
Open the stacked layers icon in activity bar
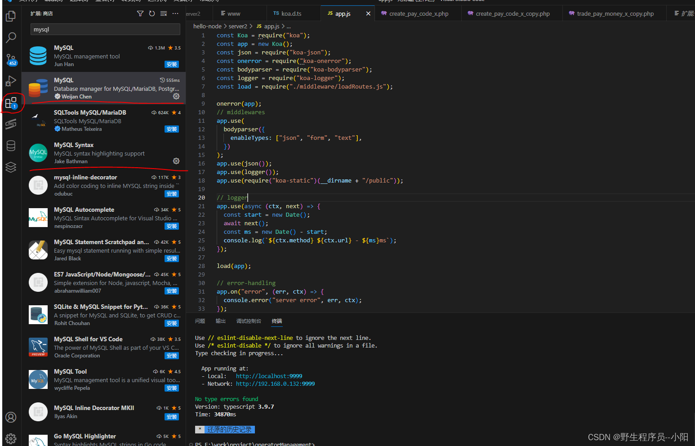pyautogui.click(x=11, y=167)
